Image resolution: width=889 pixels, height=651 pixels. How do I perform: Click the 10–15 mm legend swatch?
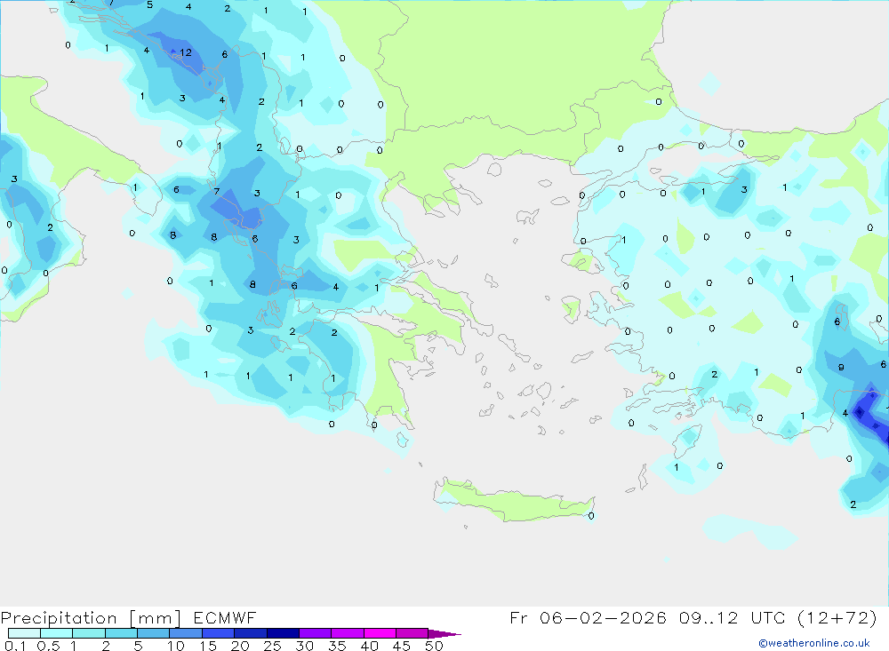pos(186,633)
